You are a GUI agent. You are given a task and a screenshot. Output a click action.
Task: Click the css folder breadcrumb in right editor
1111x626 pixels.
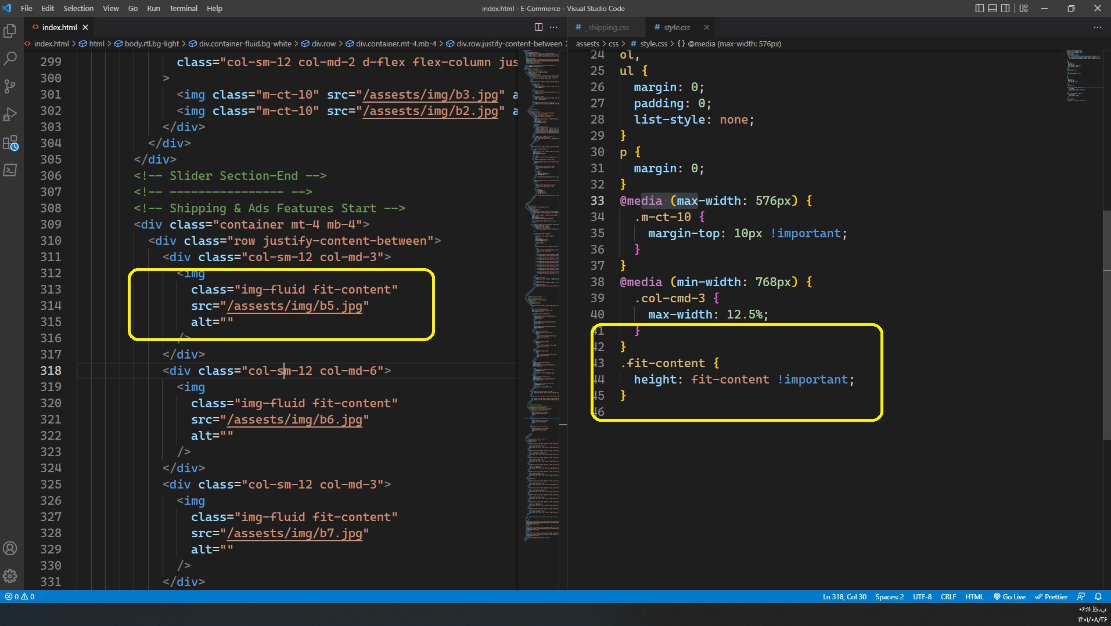613,44
